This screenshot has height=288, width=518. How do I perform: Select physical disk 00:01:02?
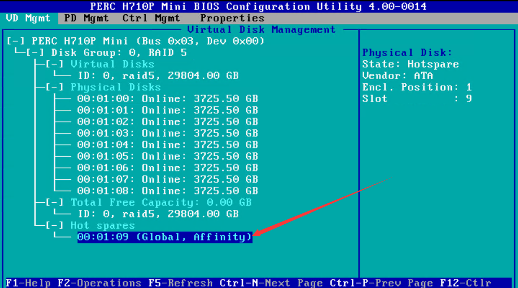coord(168,122)
